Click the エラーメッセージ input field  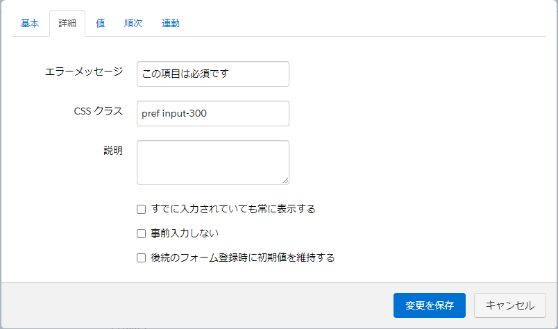[x=213, y=74]
